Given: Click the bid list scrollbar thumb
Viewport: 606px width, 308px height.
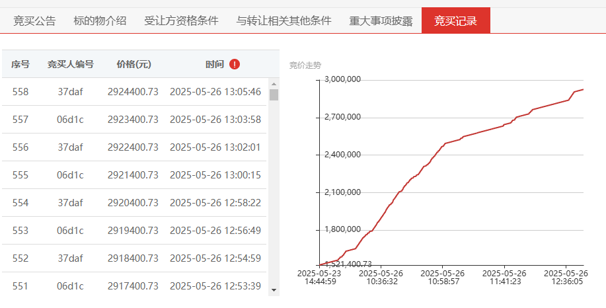Looking at the screenshot, I should click(x=274, y=95).
